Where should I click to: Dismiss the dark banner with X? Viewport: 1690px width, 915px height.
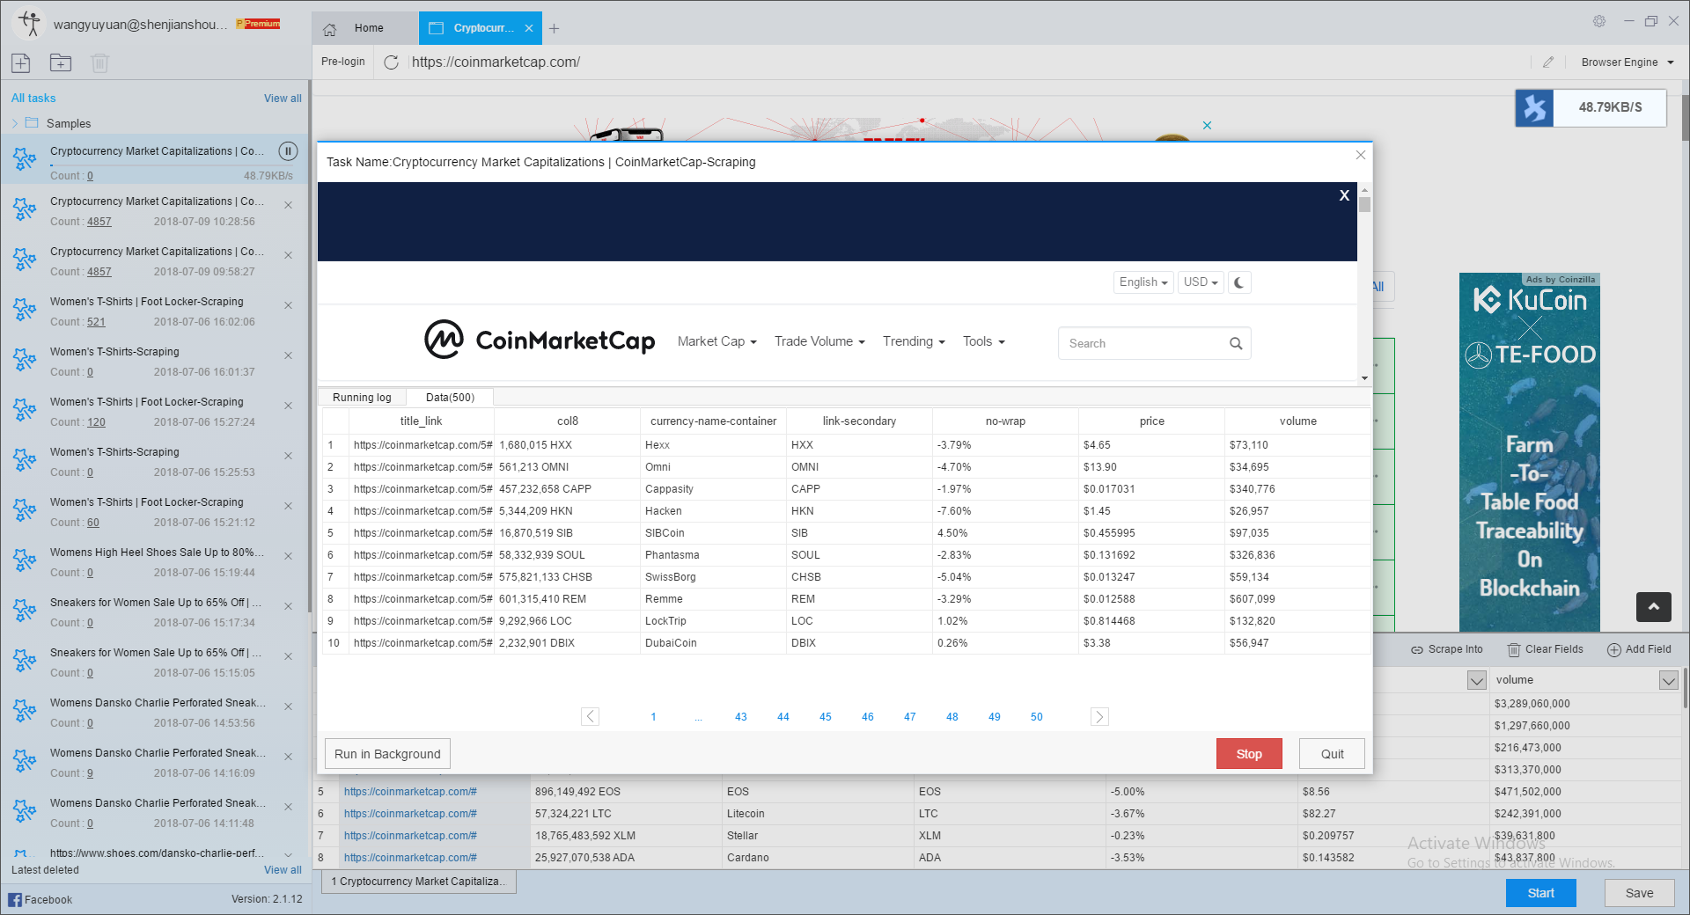click(1344, 195)
